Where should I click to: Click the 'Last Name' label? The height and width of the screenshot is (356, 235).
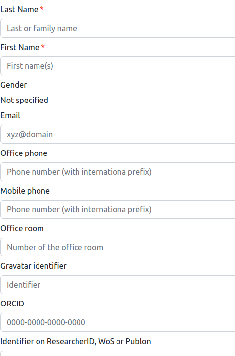pyautogui.click(x=19, y=10)
